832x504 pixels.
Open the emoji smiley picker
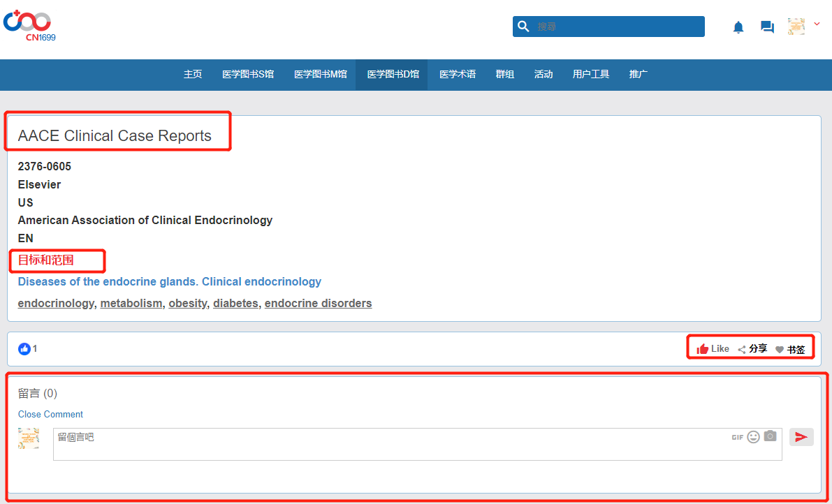point(753,437)
